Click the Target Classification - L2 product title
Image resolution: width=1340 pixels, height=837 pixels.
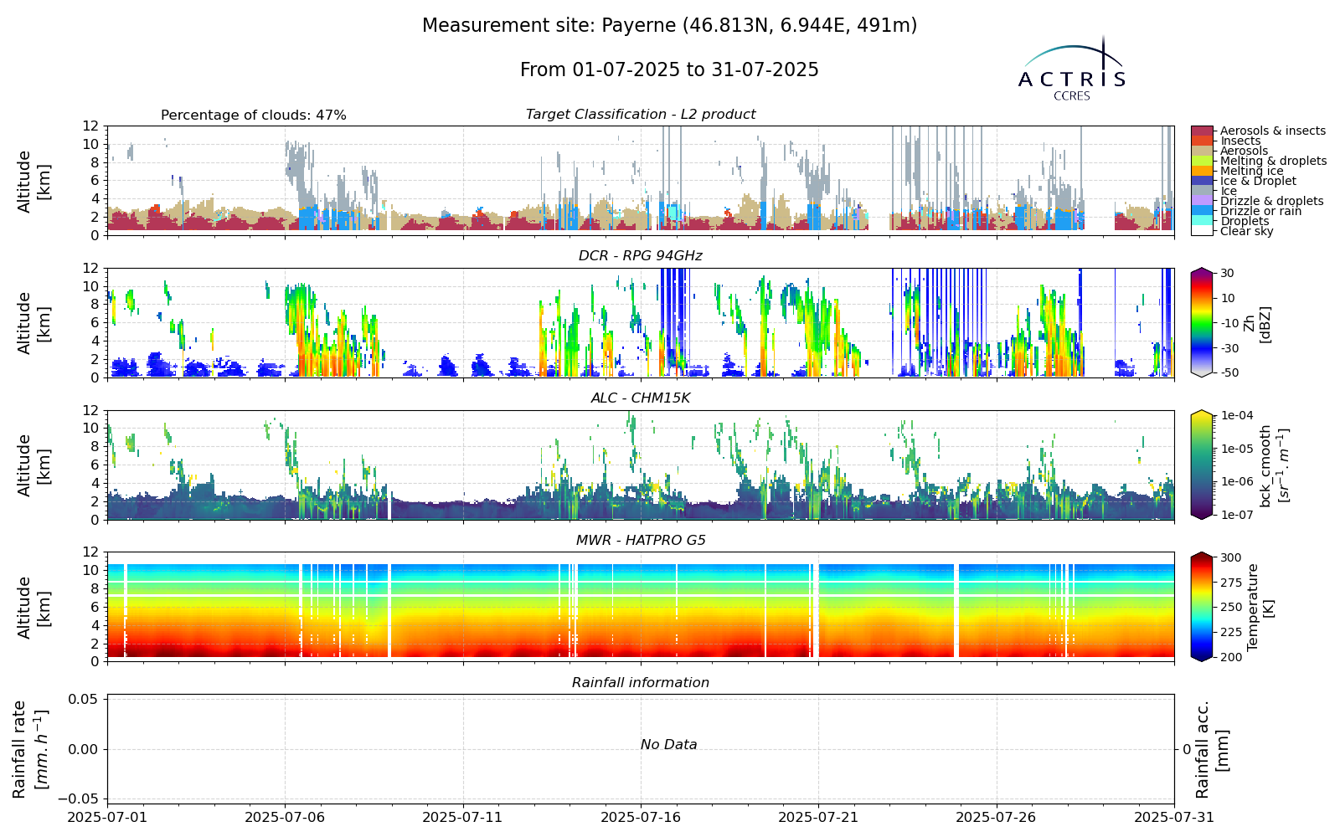pyautogui.click(x=641, y=115)
